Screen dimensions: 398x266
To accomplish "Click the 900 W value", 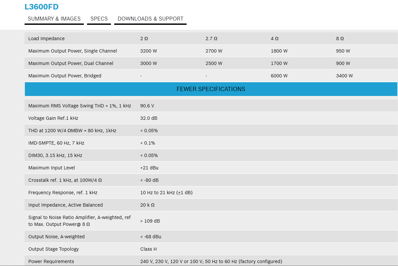I will pos(343,63).
